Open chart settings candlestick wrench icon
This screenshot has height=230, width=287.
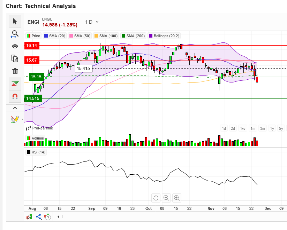[x=29, y=217]
